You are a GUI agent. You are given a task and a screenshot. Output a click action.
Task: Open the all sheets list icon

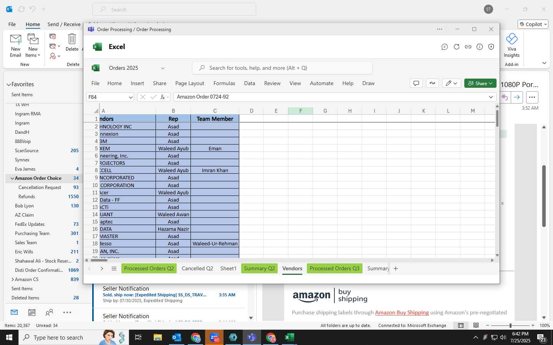114,269
